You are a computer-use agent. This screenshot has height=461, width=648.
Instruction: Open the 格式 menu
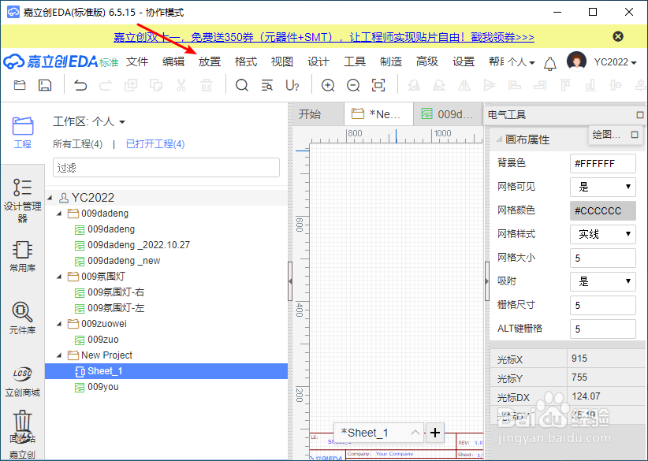pos(246,62)
